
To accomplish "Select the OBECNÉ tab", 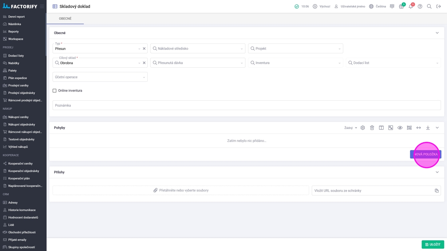I will pyautogui.click(x=65, y=19).
